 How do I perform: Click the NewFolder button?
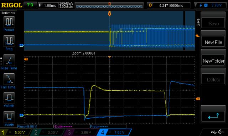[213, 61]
